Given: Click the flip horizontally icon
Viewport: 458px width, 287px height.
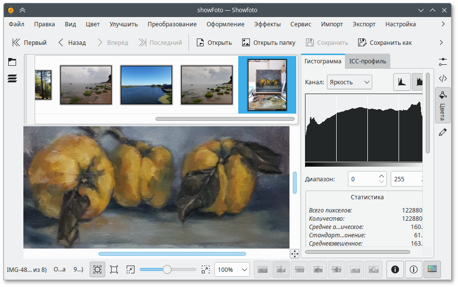Looking at the screenshot, I should 281,269.
